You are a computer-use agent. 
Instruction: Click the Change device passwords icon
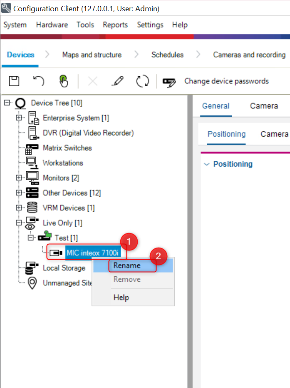169,81
